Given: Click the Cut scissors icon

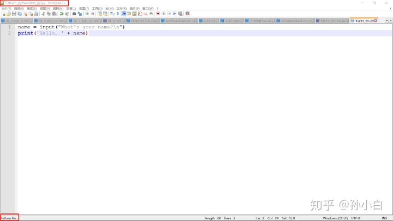Looking at the screenshot, I should pyautogui.click(x=43, y=14).
